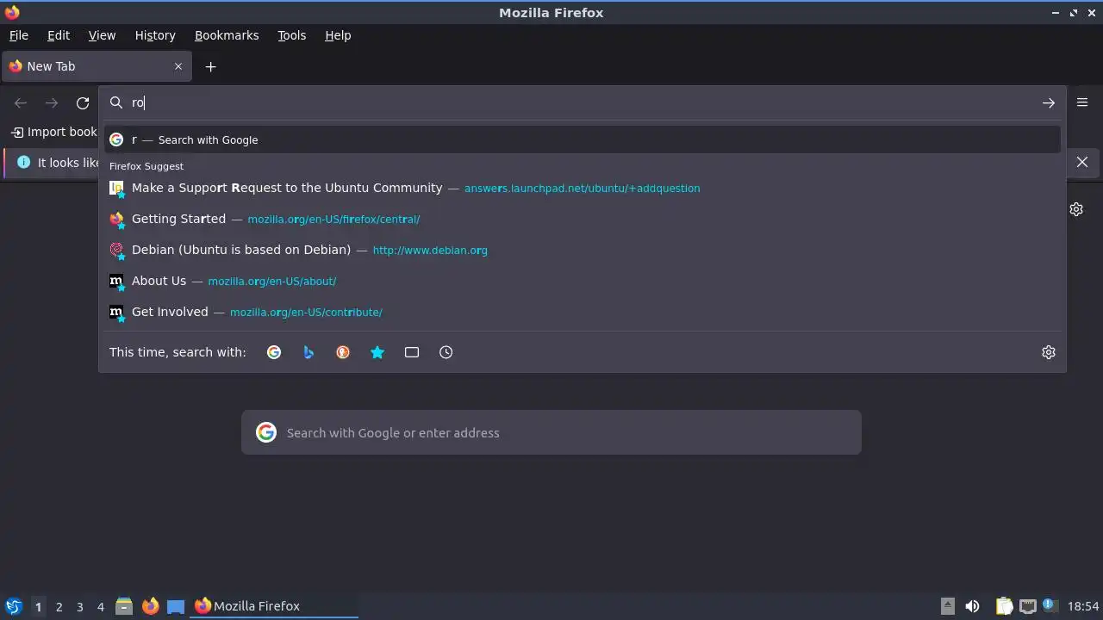Image resolution: width=1103 pixels, height=620 pixels.
Task: Open volume control in system tray
Action: click(x=972, y=606)
